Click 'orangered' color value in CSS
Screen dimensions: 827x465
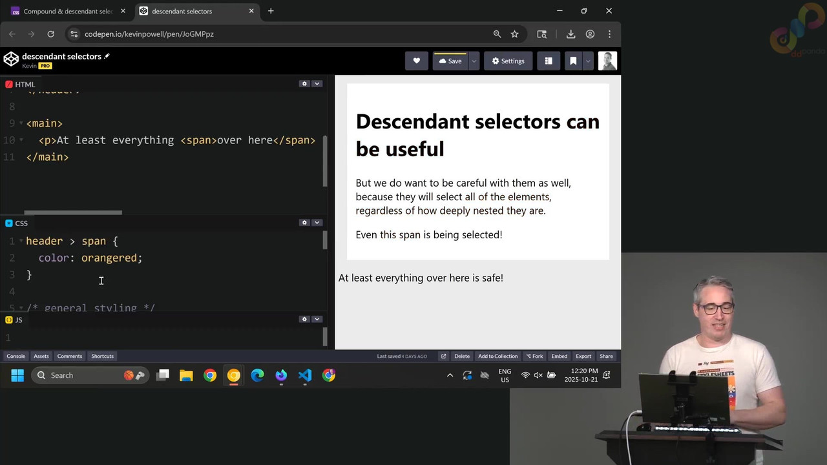[109, 258]
